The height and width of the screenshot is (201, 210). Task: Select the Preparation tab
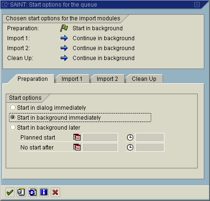pos(32,79)
